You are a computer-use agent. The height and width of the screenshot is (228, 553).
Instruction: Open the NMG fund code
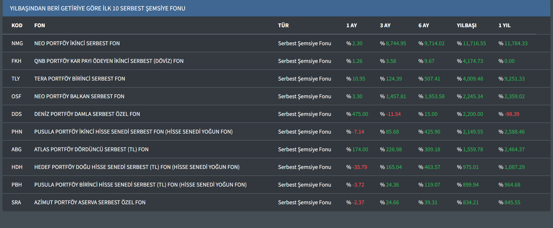17,43
